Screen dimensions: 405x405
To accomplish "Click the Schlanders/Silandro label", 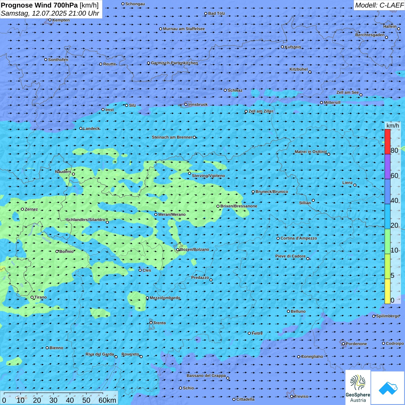I will (x=86, y=220).
